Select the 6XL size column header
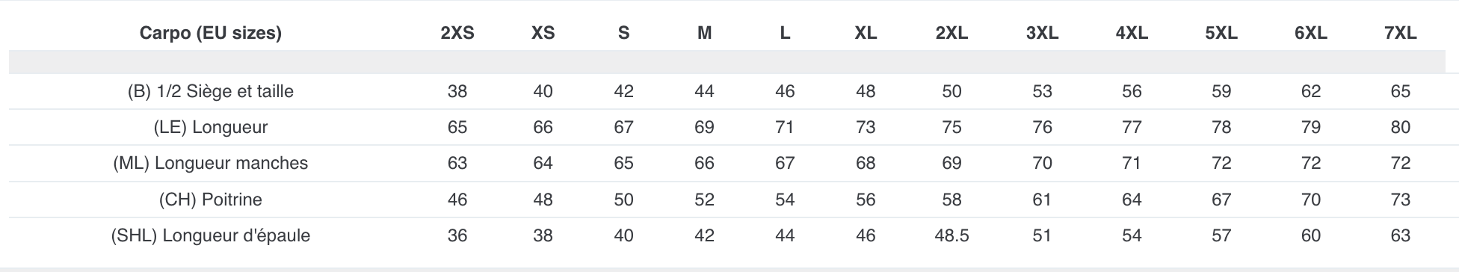Screen dimensions: 1459x272 [1310, 33]
